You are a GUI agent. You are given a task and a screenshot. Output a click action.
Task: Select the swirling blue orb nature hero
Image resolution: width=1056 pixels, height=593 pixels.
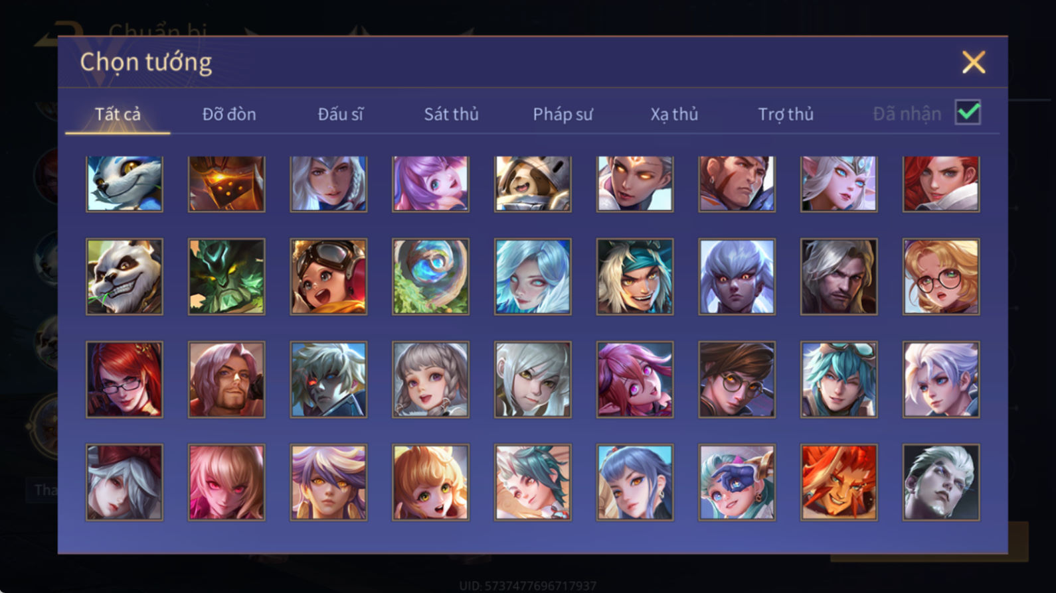430,277
